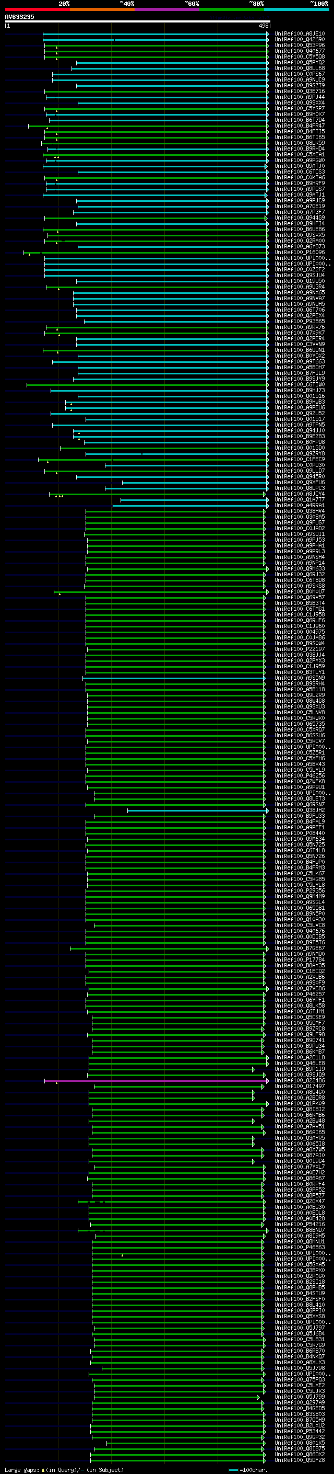
Task: Click the green ~80% identity legend segment
Action: point(232,9)
